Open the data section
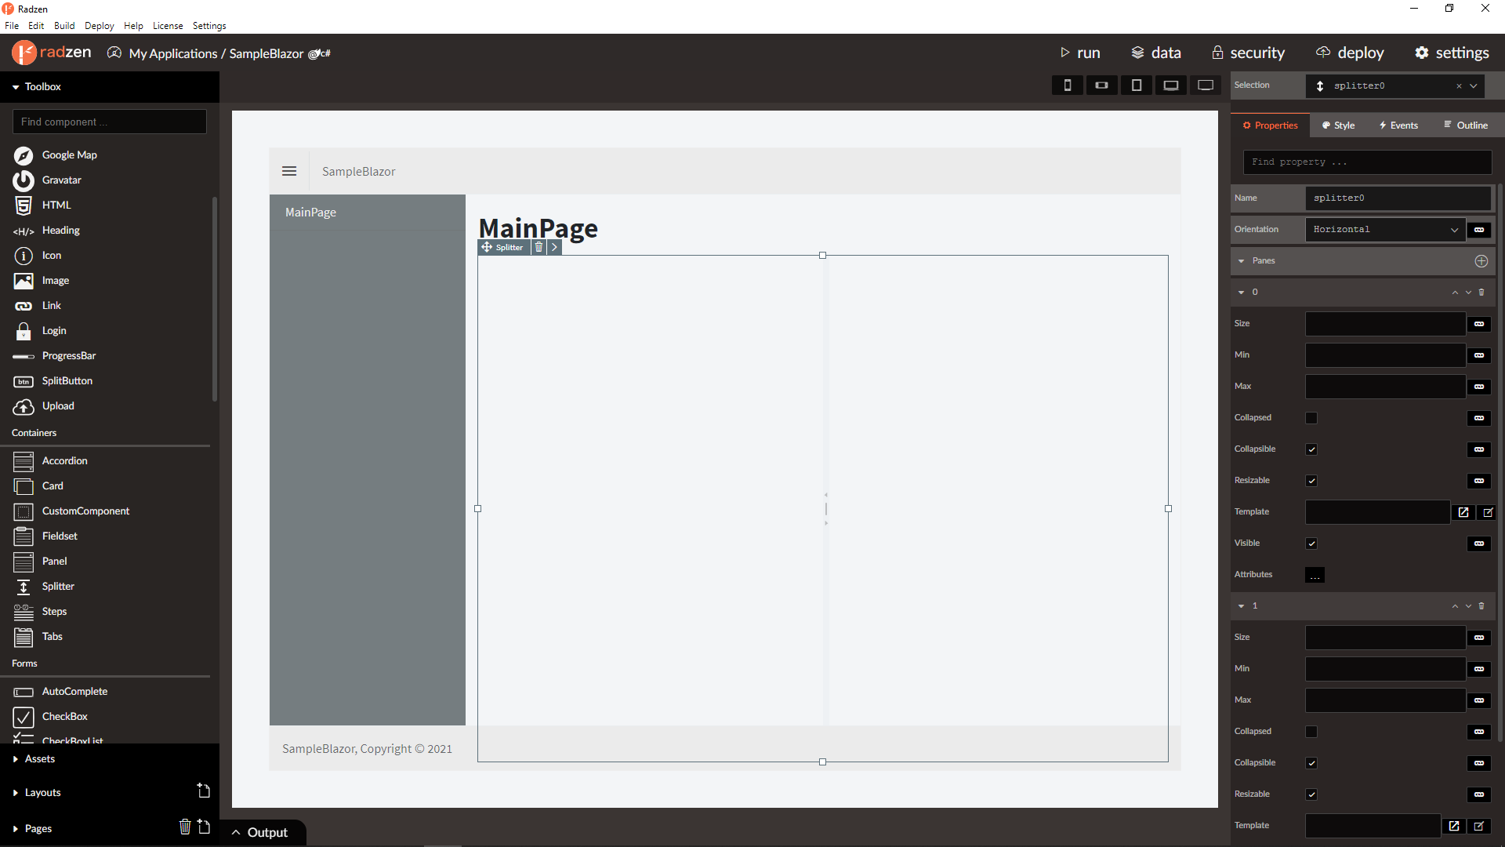 coord(1156,53)
